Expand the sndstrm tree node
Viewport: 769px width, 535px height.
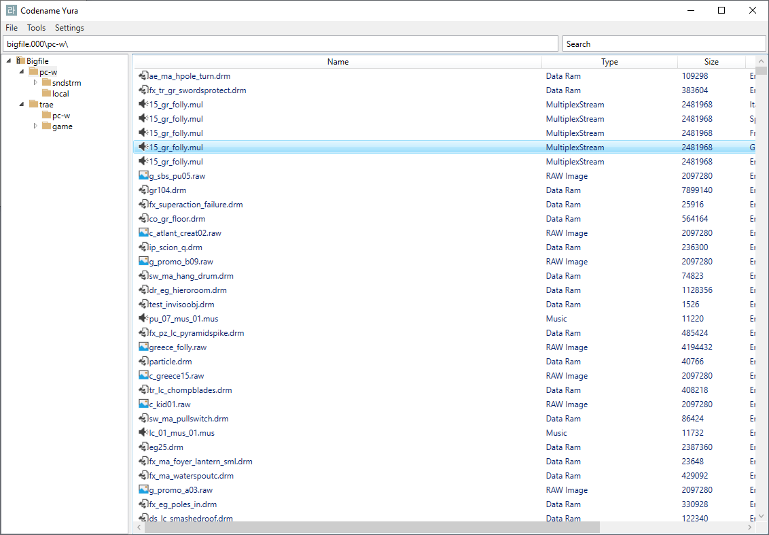click(36, 83)
